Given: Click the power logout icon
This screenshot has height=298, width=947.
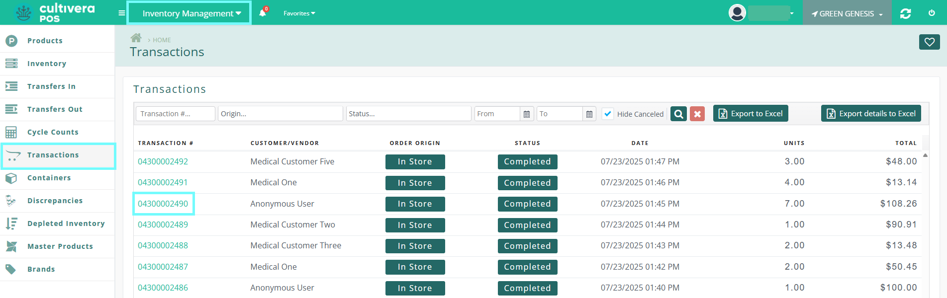Looking at the screenshot, I should pyautogui.click(x=932, y=13).
